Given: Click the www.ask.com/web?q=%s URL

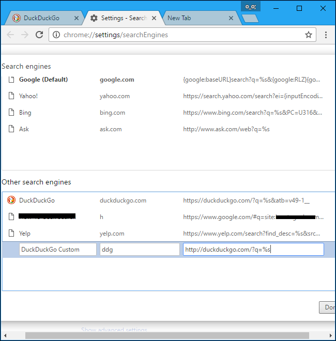Looking at the screenshot, I should [226, 129].
